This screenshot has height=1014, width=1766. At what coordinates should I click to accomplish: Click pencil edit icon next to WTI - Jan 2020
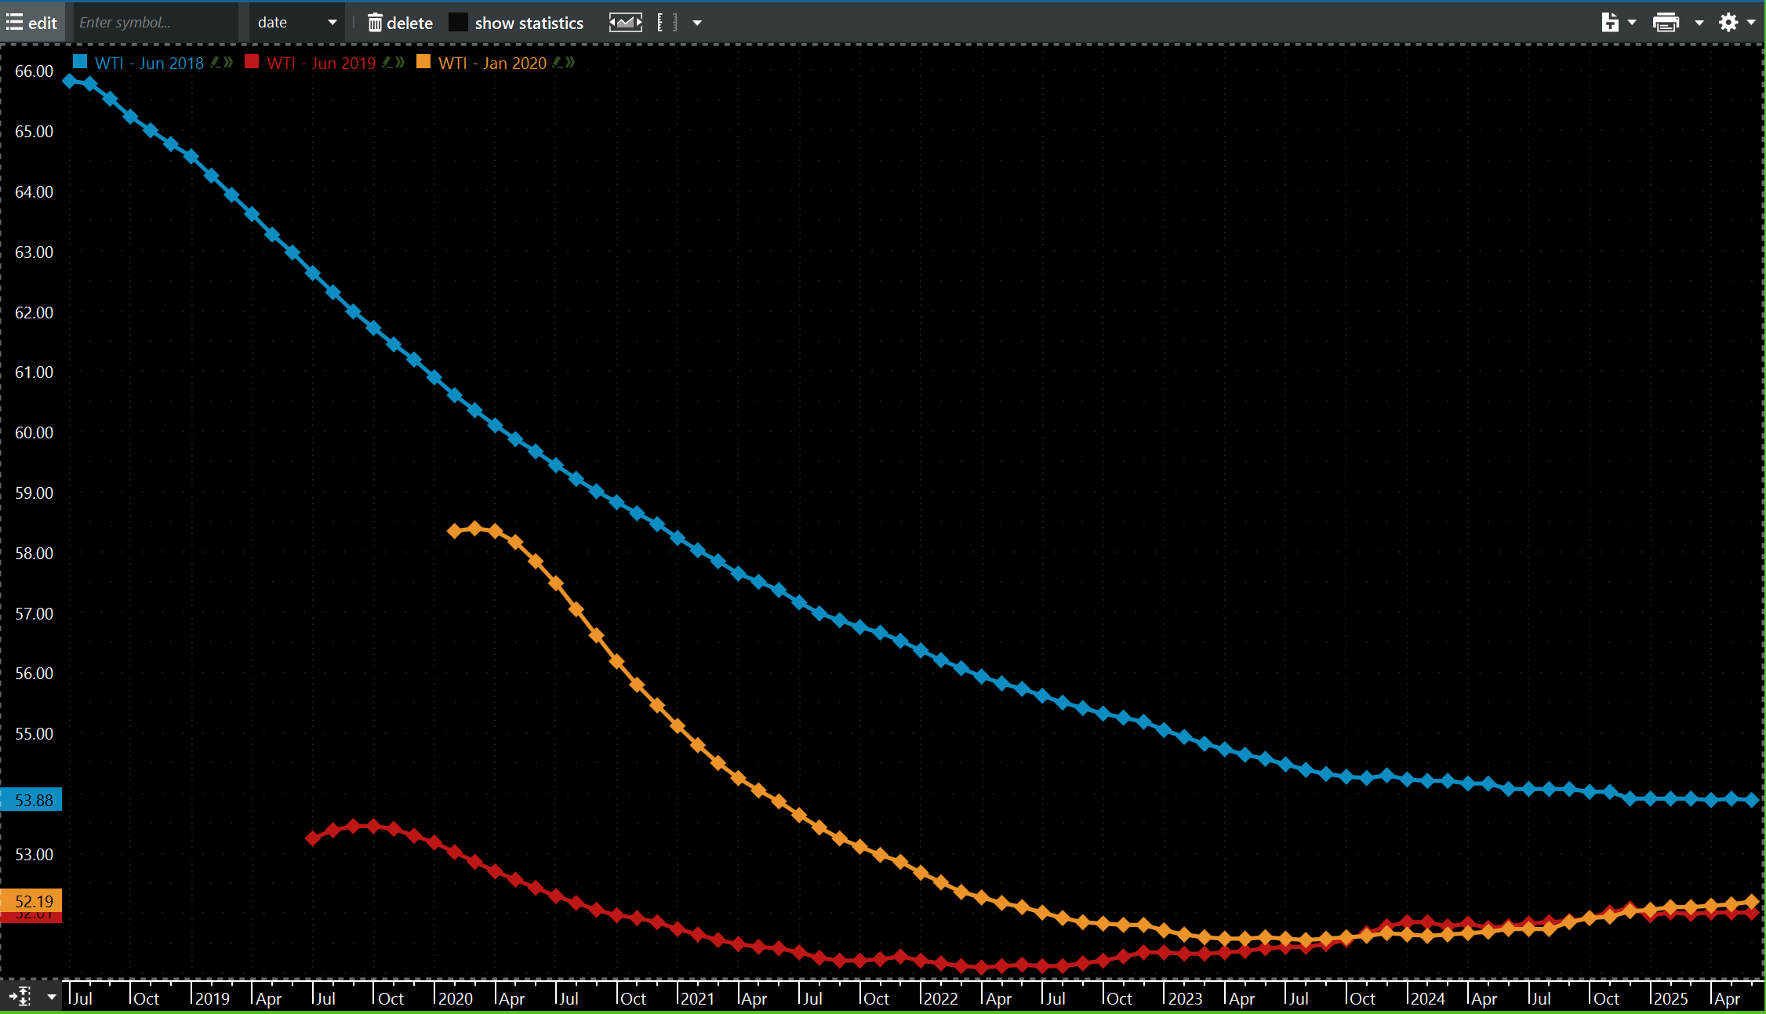click(x=558, y=63)
